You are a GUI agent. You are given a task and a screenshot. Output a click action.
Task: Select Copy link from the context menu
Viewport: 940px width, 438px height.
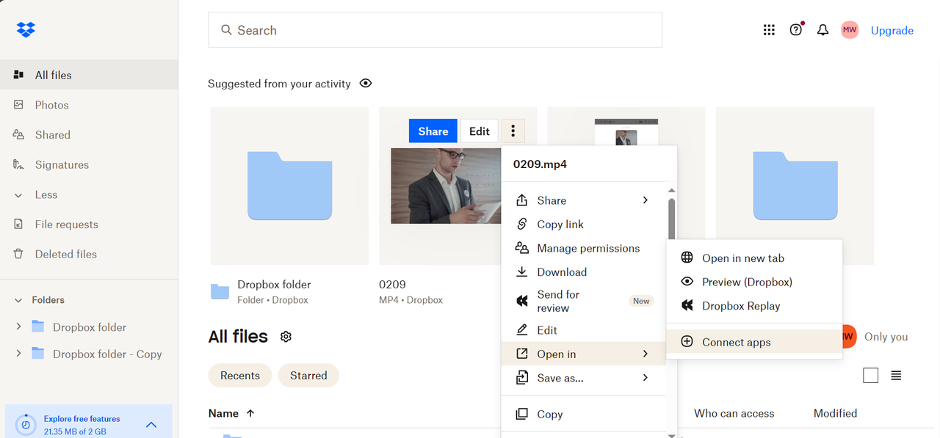point(560,224)
